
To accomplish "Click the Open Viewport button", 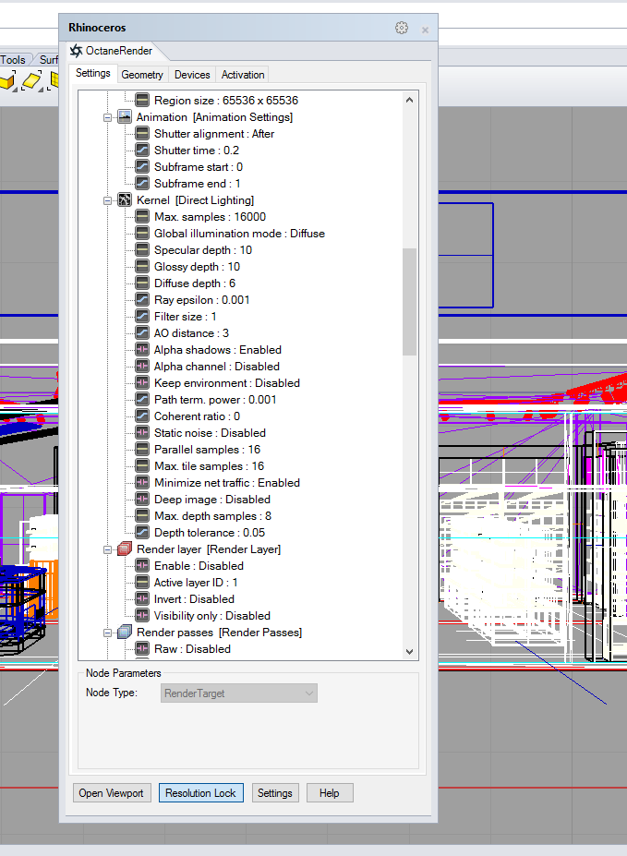I will tap(111, 792).
